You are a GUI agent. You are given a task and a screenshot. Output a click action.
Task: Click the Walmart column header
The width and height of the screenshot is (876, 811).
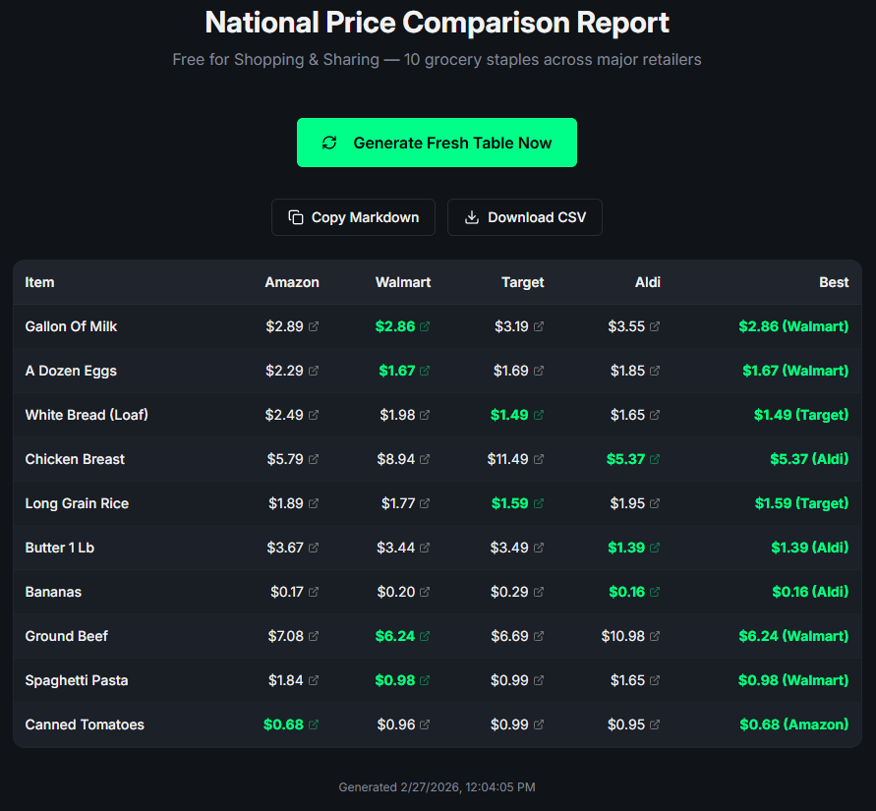[x=403, y=282]
